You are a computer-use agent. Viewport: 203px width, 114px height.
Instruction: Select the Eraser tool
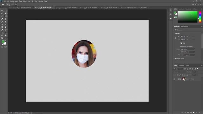tap(6, 24)
